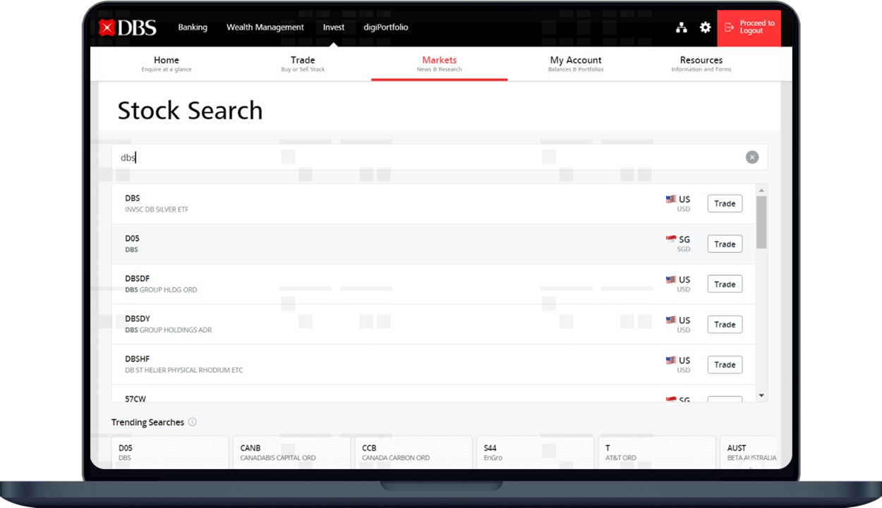Click results list scroll up arrow
This screenshot has width=882, height=508.
pos(761,190)
